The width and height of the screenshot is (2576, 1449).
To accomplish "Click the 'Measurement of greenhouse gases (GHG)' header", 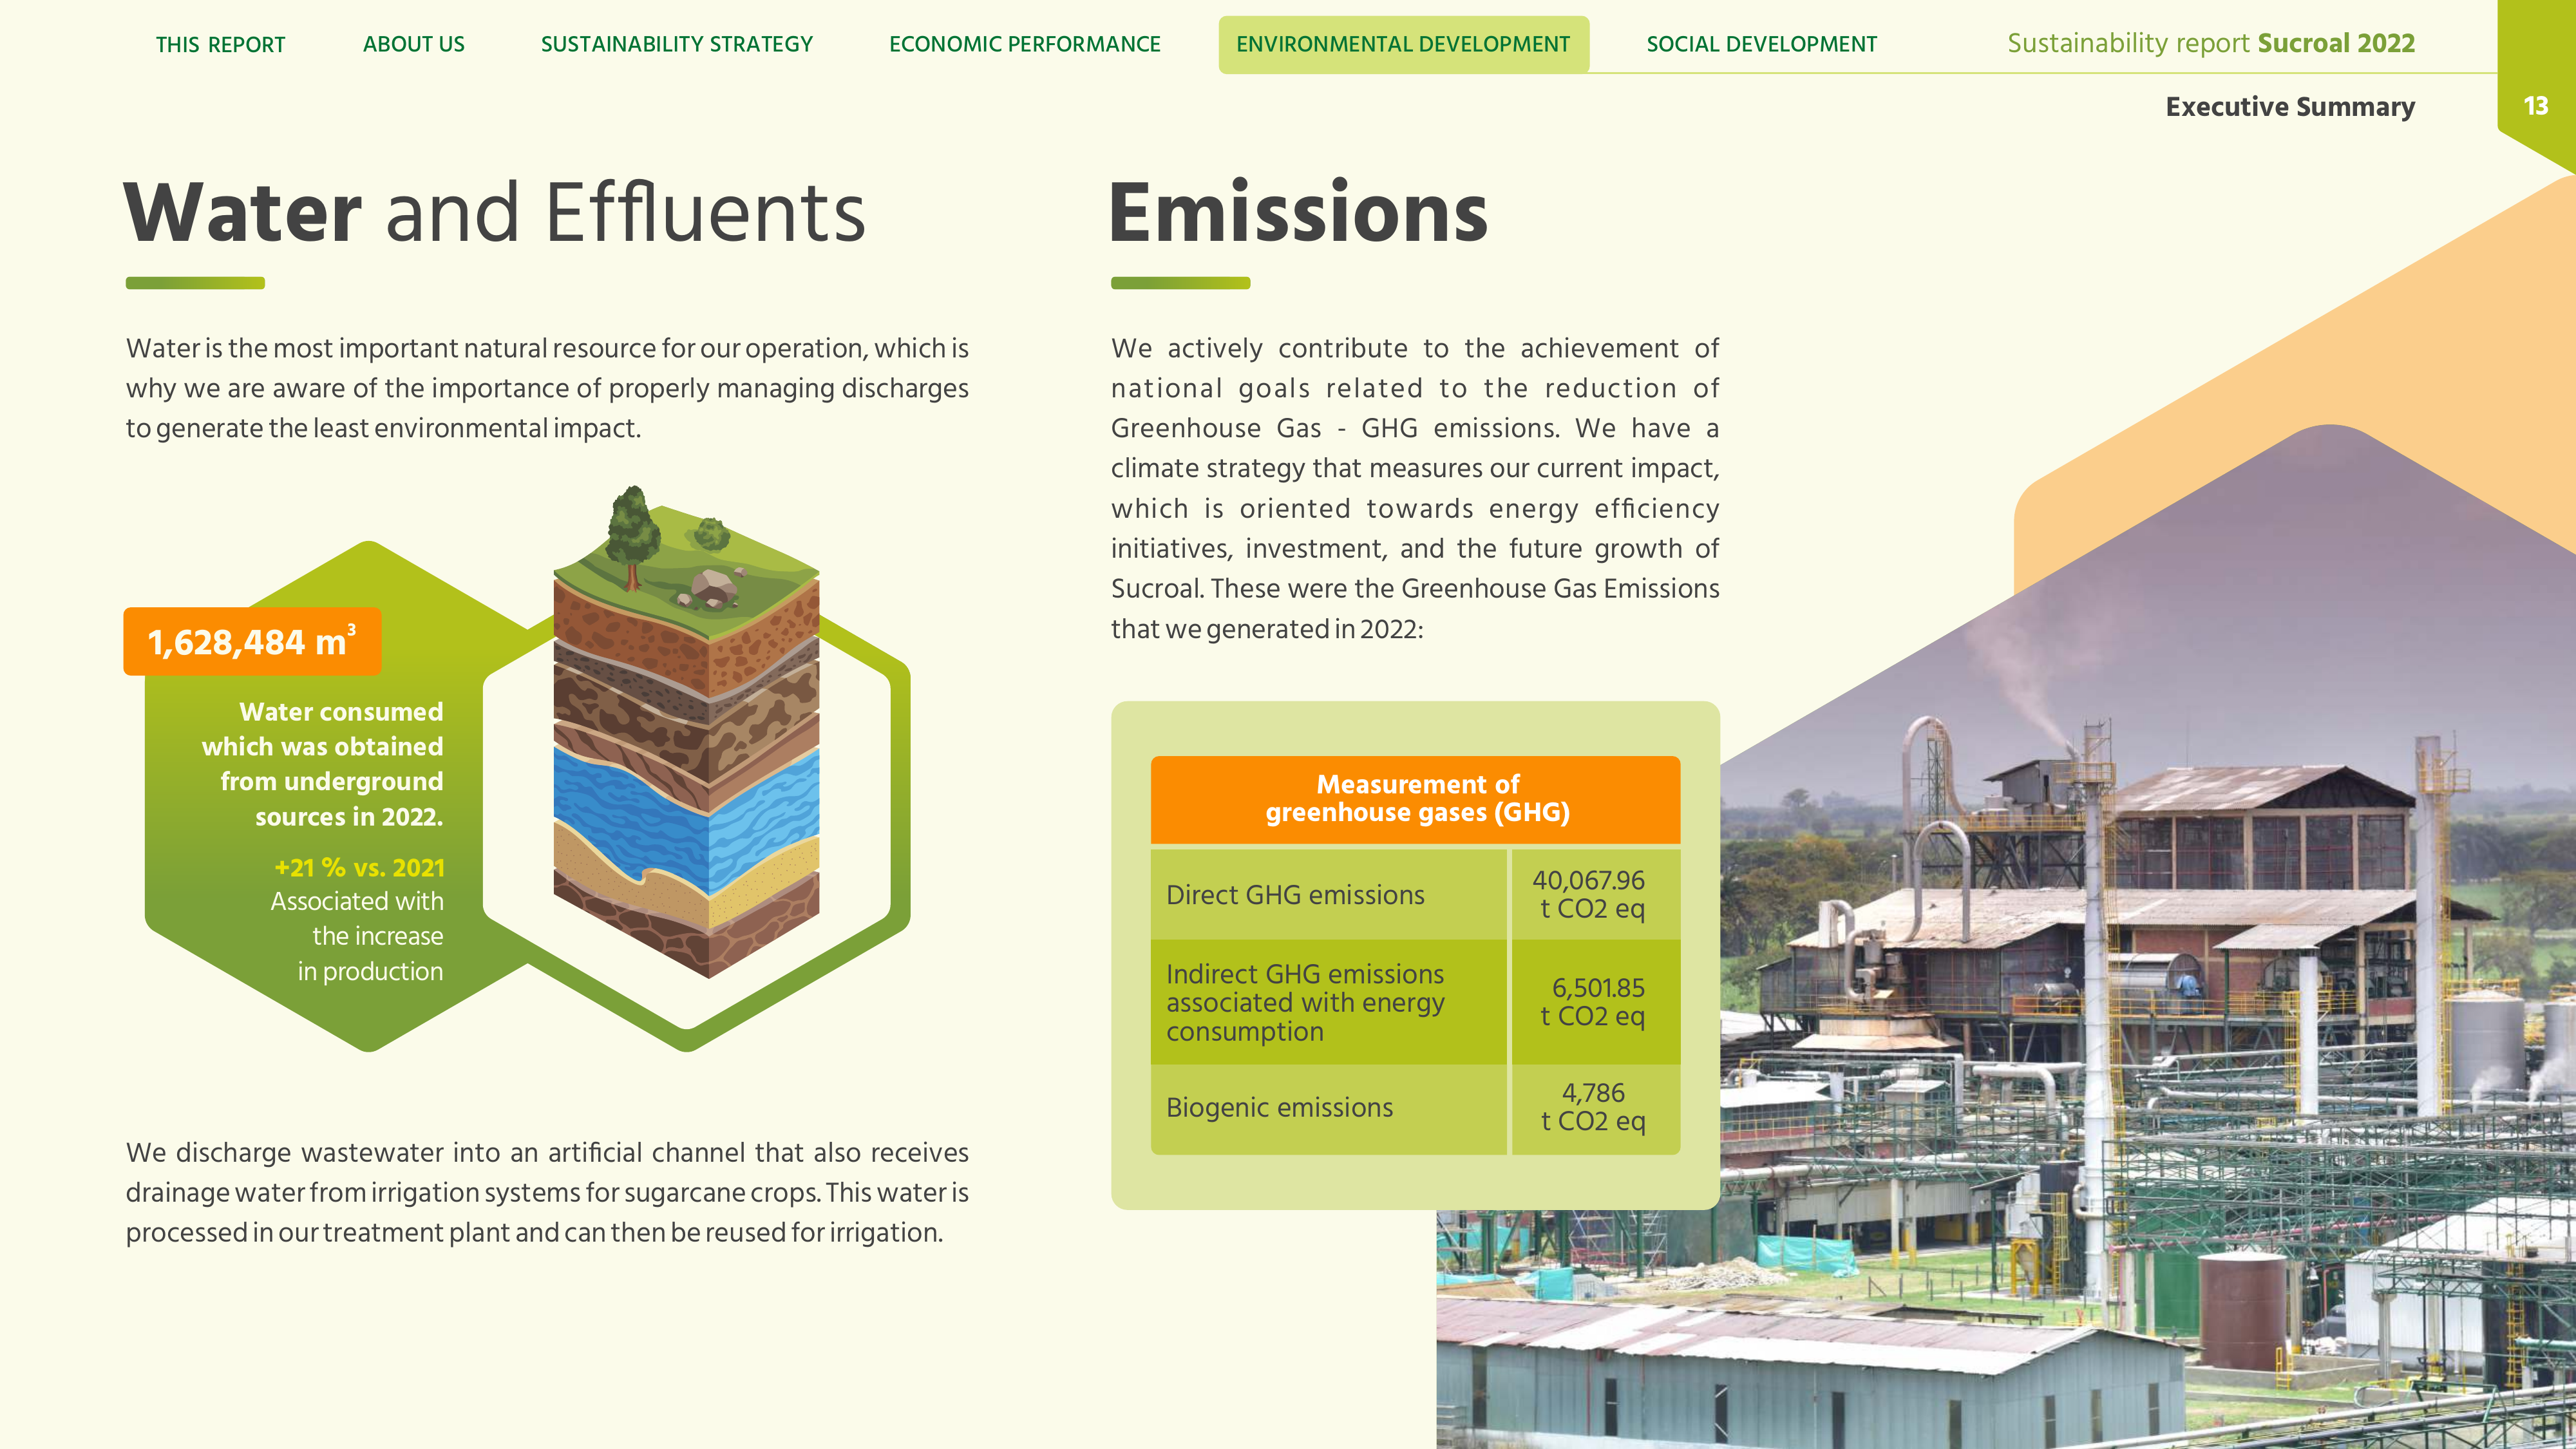I will tap(1415, 799).
